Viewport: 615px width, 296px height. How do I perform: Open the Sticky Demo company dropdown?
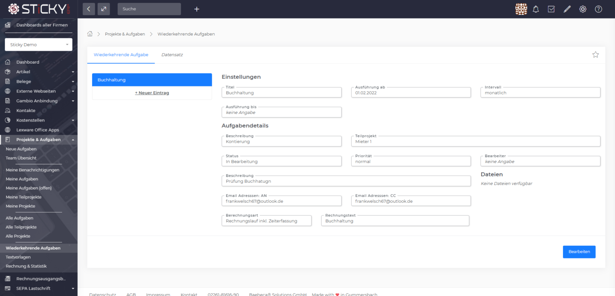38,45
